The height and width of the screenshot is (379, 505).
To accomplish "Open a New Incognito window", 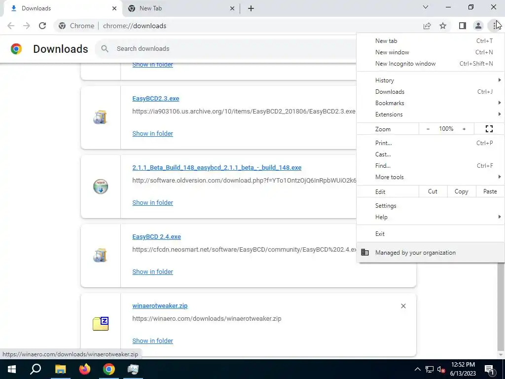I will pos(431,64).
